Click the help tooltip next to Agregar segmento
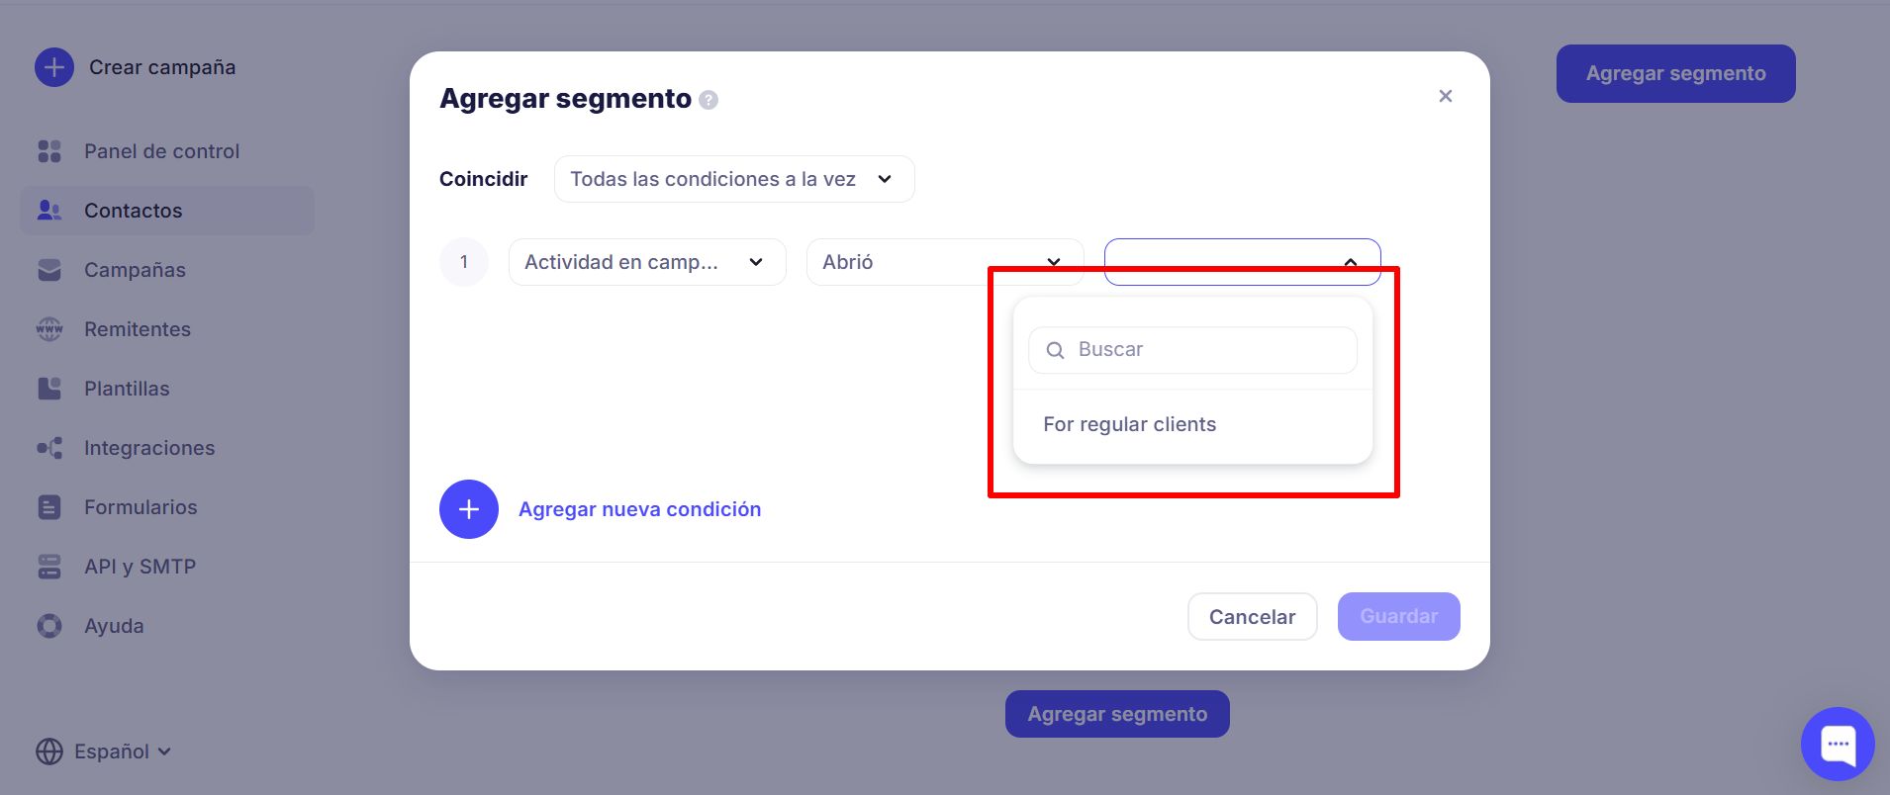This screenshot has width=1890, height=795. point(707,99)
